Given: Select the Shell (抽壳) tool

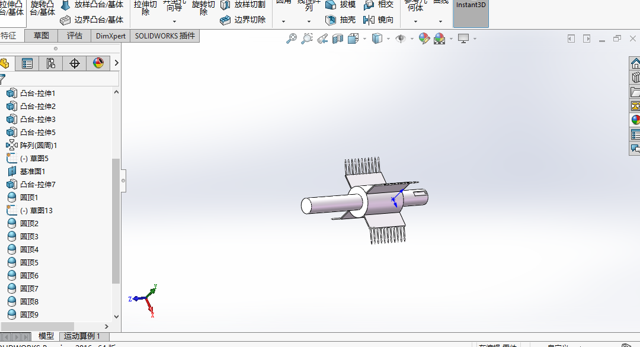Looking at the screenshot, I should click(x=340, y=20).
